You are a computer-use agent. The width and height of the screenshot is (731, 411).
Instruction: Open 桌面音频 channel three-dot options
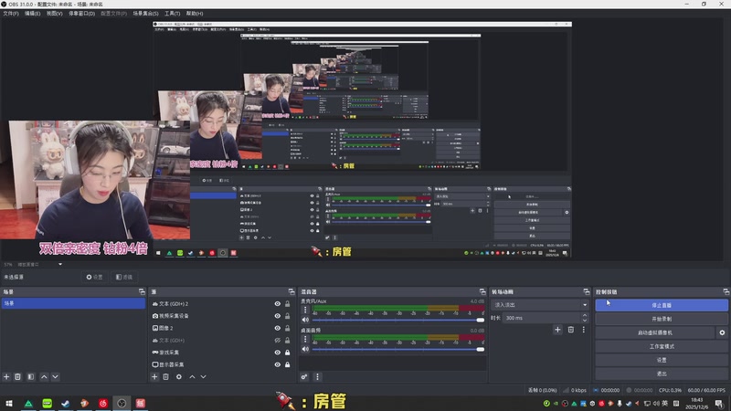pyautogui.click(x=305, y=339)
